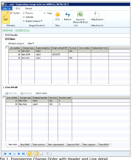Switch to the General ribbon tab

29,9
